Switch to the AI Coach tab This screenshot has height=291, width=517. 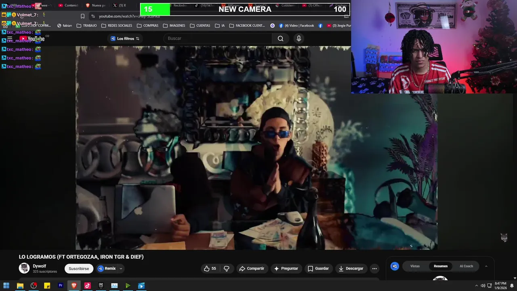[x=466, y=266]
